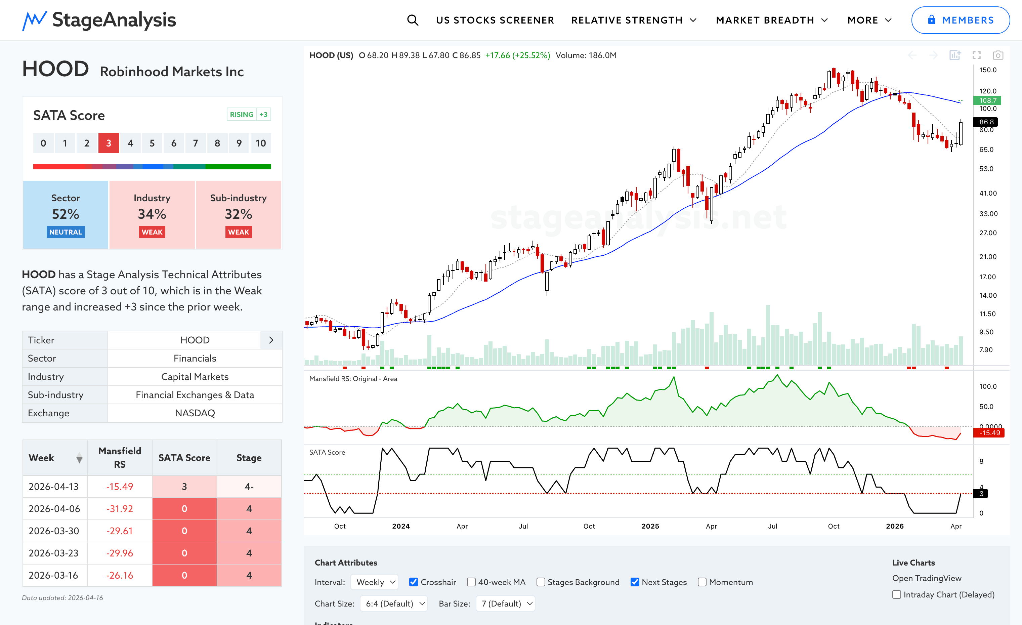Enable the 40-week MA checkbox
This screenshot has width=1022, height=625.
(x=471, y=582)
